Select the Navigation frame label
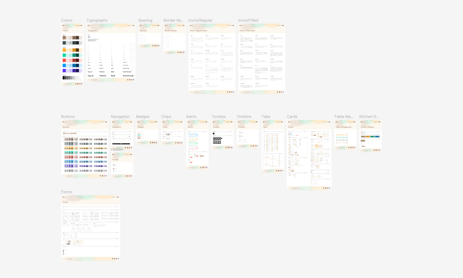The height and width of the screenshot is (278, 463). click(x=120, y=117)
